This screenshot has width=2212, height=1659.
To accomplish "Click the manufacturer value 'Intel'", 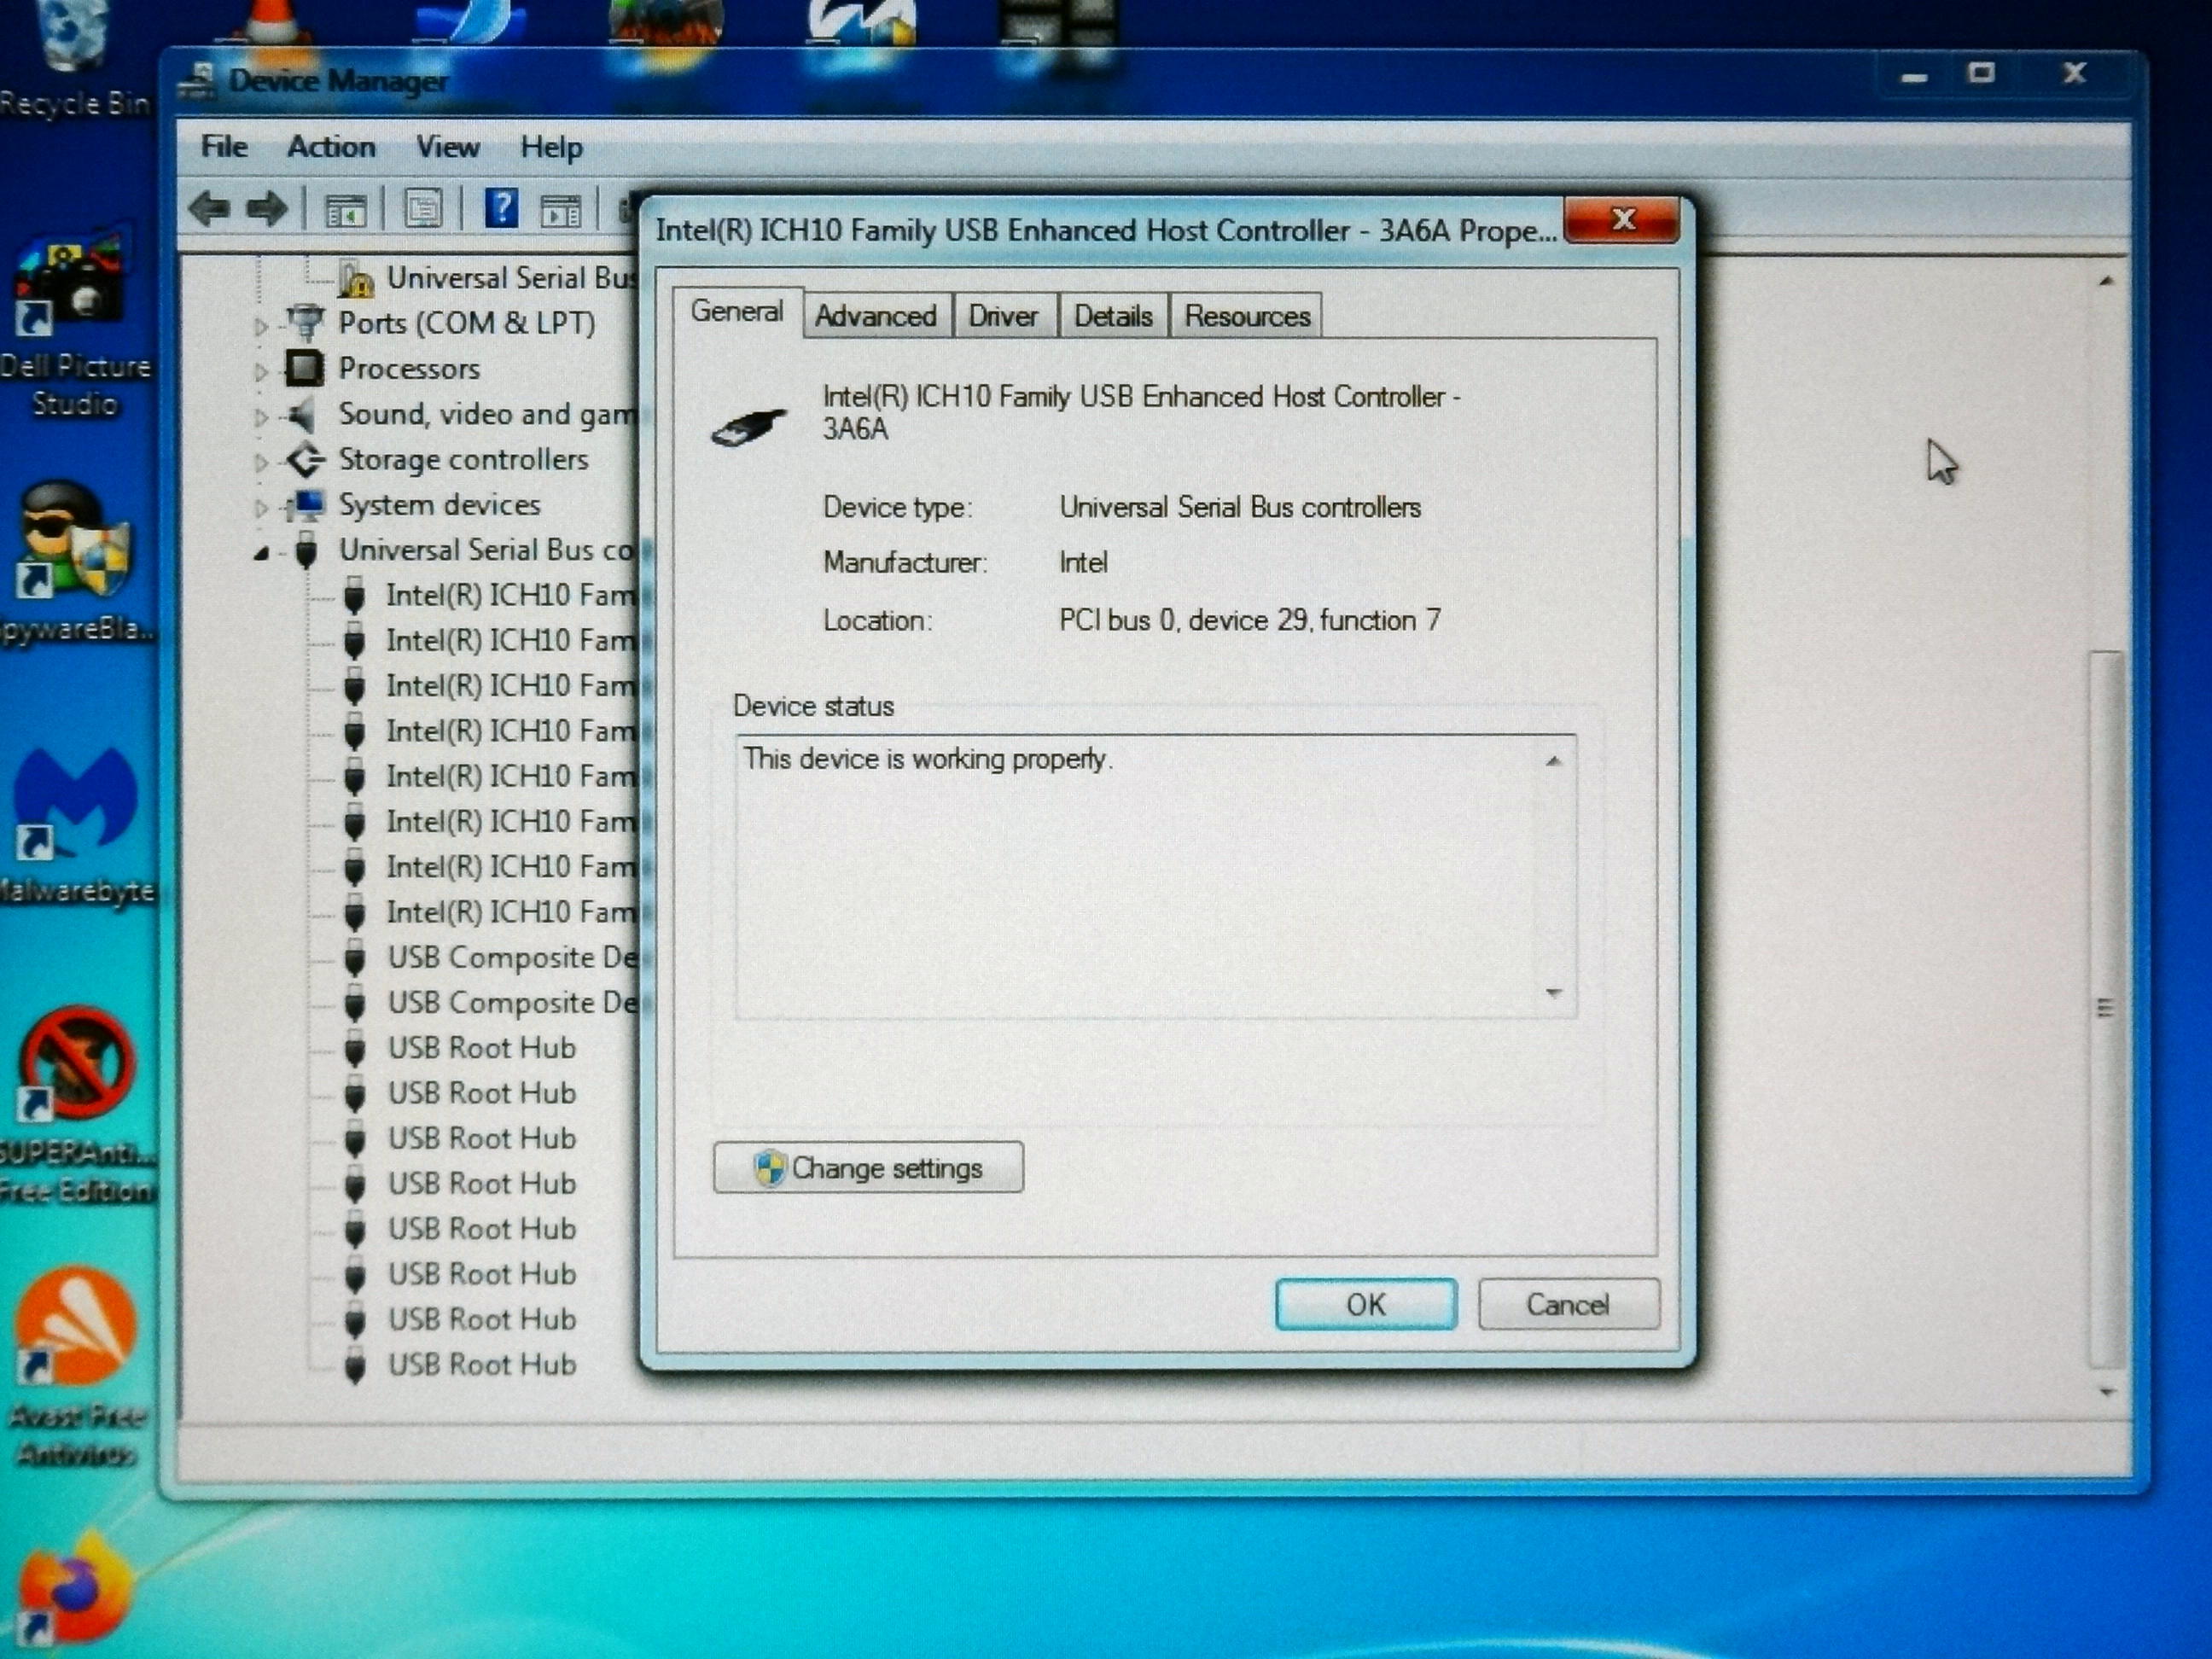I will click(x=1083, y=562).
